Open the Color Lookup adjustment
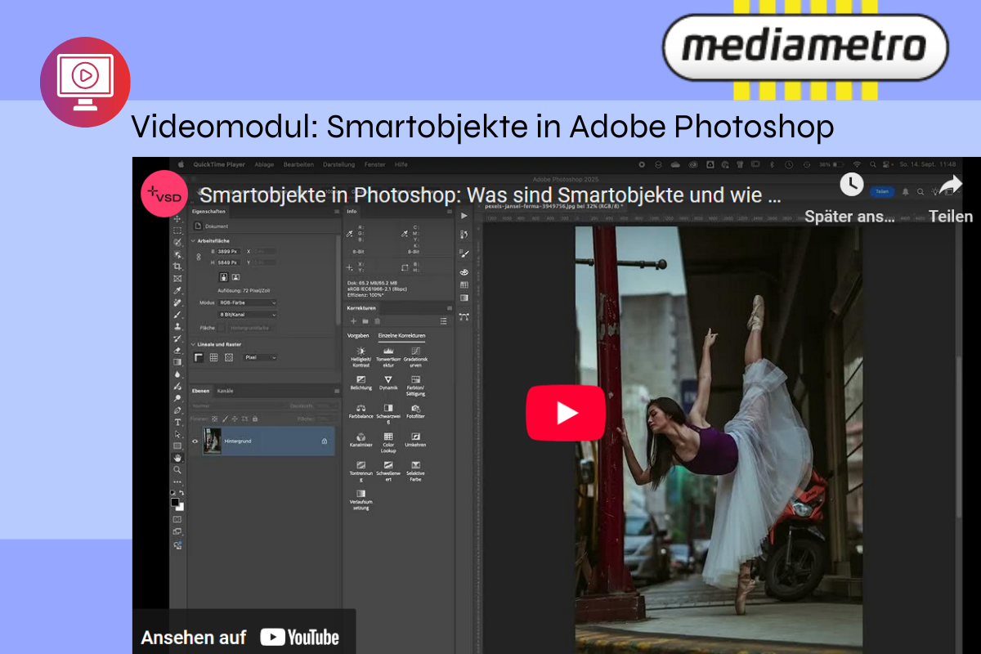 [388, 438]
